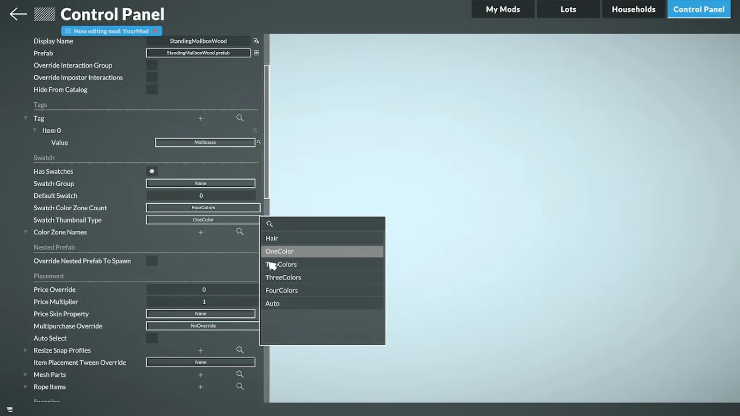740x416 pixels.
Task: Add a new Tag item
Action: pos(201,119)
